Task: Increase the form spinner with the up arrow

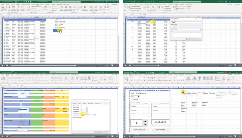Action: 145,121
